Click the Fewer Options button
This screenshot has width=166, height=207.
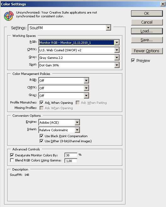coord(147,51)
